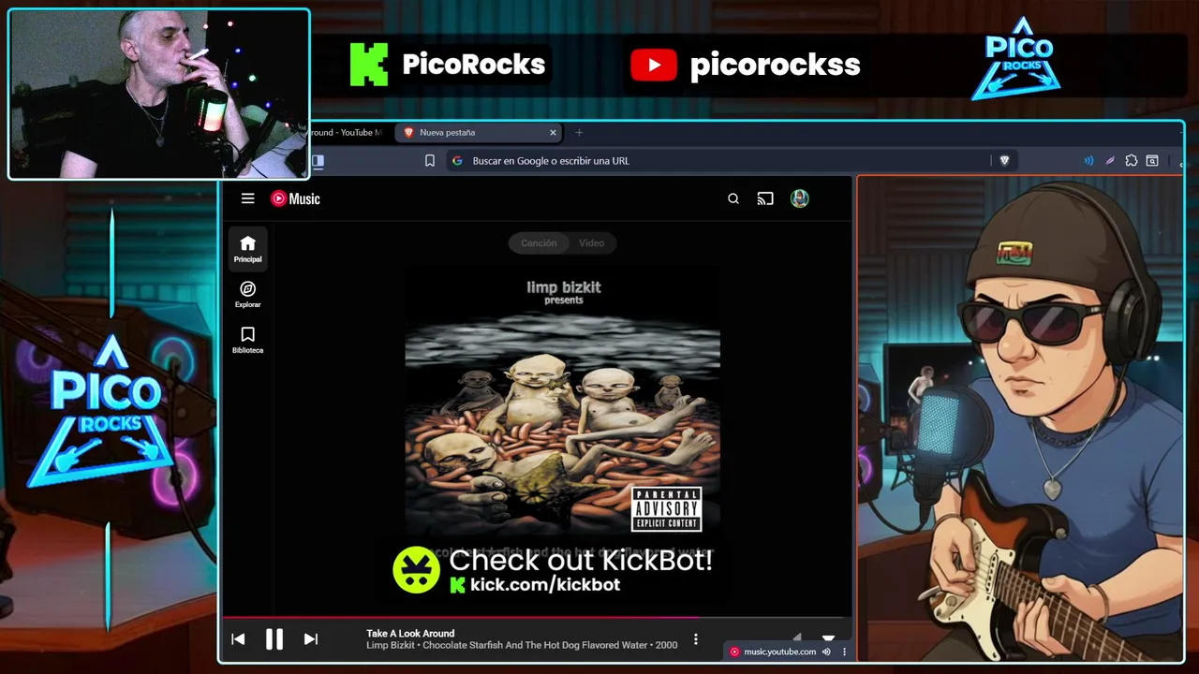The width and height of the screenshot is (1199, 674).
Task: Open the three-dot song options menu
Action: pyautogui.click(x=695, y=639)
